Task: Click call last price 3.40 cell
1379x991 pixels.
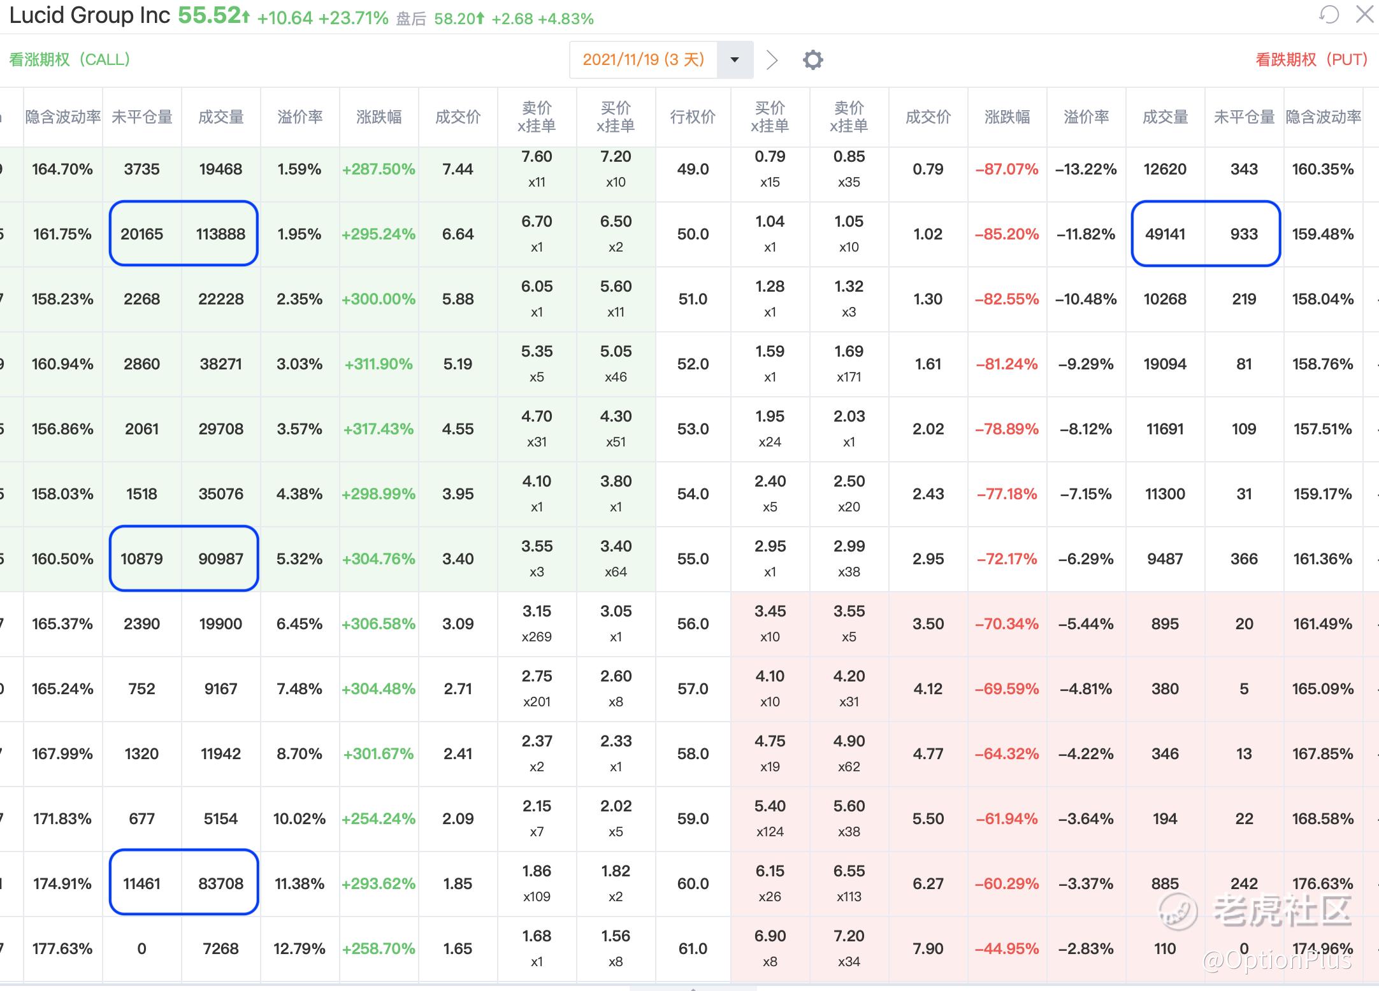Action: coord(458,559)
